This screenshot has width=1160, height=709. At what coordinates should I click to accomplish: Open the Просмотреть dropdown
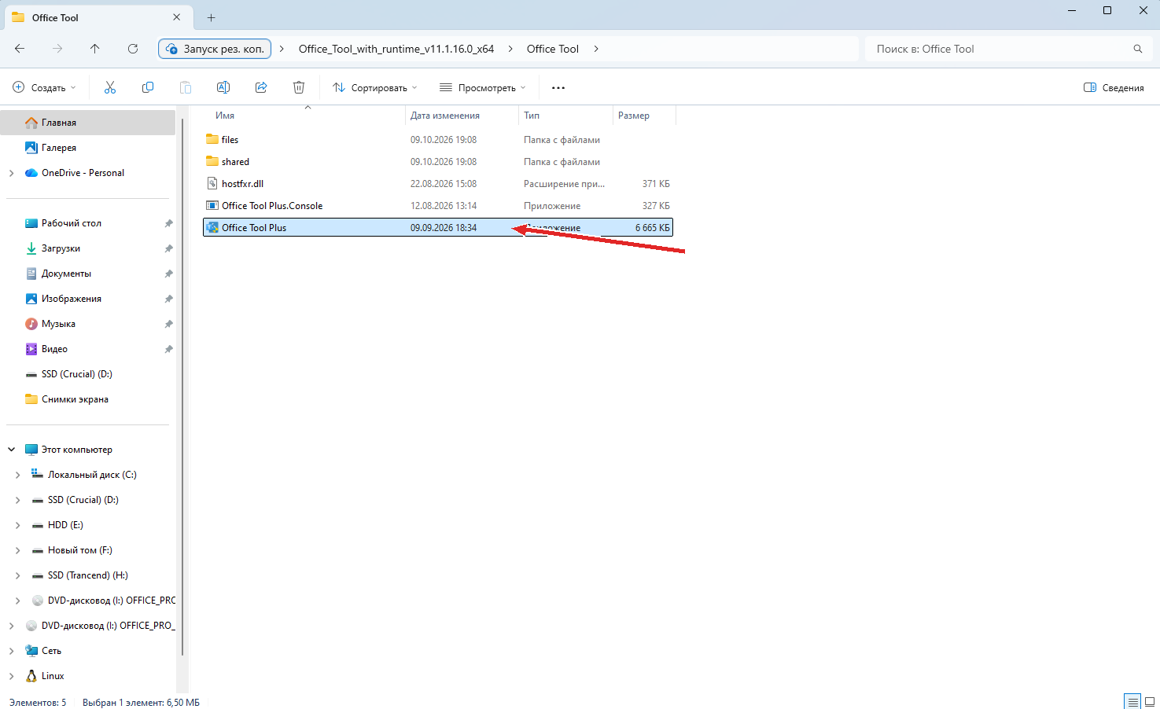tap(483, 87)
